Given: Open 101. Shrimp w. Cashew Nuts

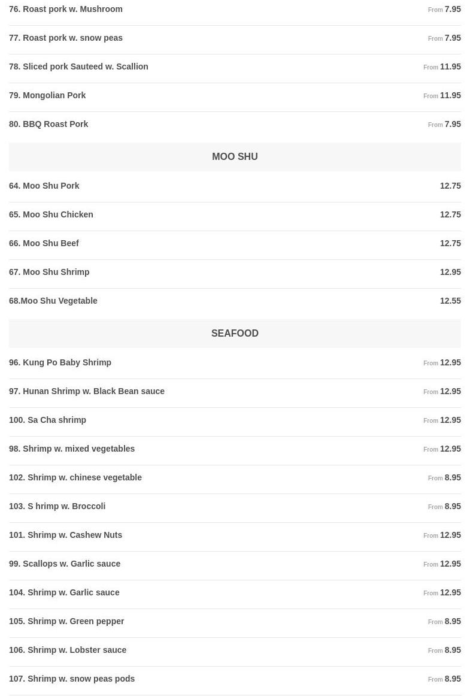Looking at the screenshot, I should click(x=65, y=535).
